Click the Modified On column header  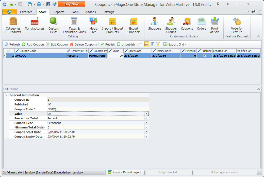tap(248, 51)
